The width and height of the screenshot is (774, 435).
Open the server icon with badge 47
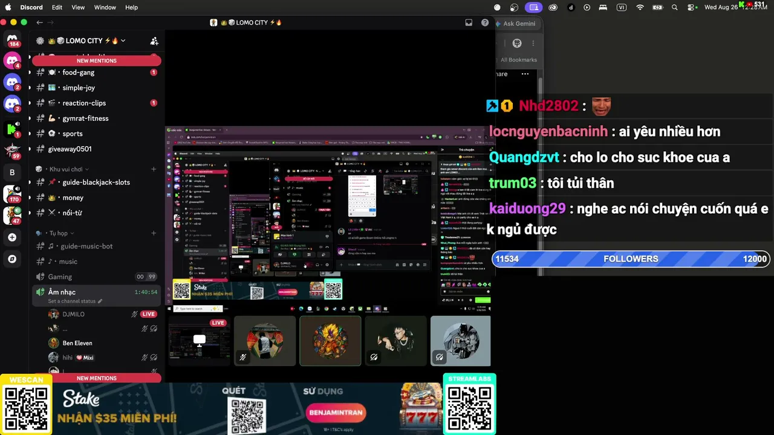tap(12, 216)
